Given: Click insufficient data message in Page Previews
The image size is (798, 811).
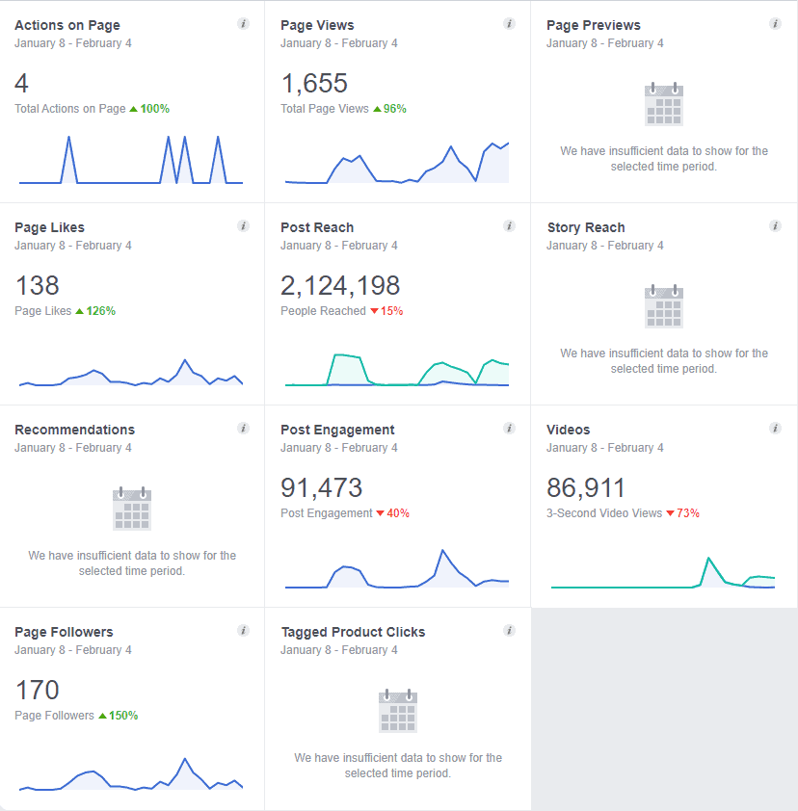Looking at the screenshot, I should pos(664,159).
